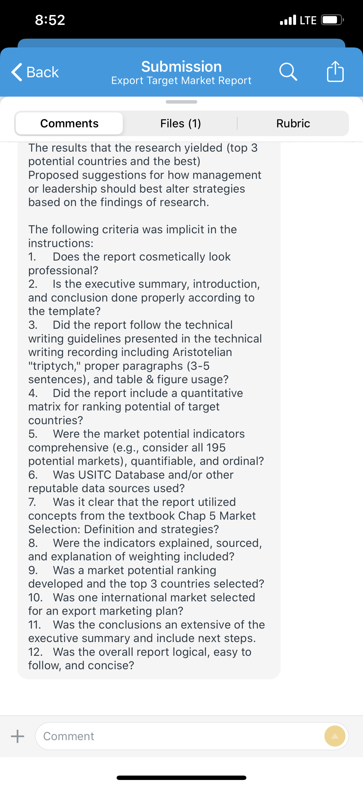Tap the home indicator bar
Viewport: 363px width, 787px height.
pyautogui.click(x=181, y=778)
